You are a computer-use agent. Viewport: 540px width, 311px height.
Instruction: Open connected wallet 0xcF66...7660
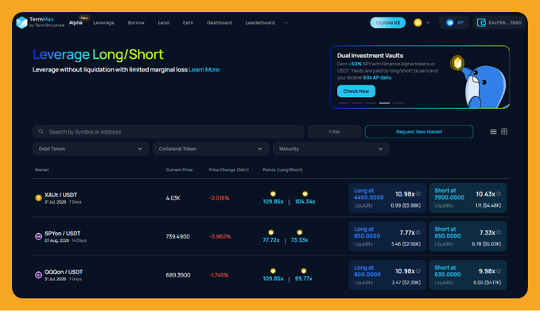pyautogui.click(x=499, y=23)
